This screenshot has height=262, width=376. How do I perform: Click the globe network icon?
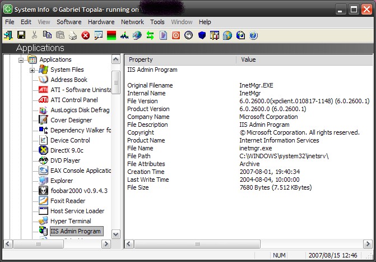137,35
